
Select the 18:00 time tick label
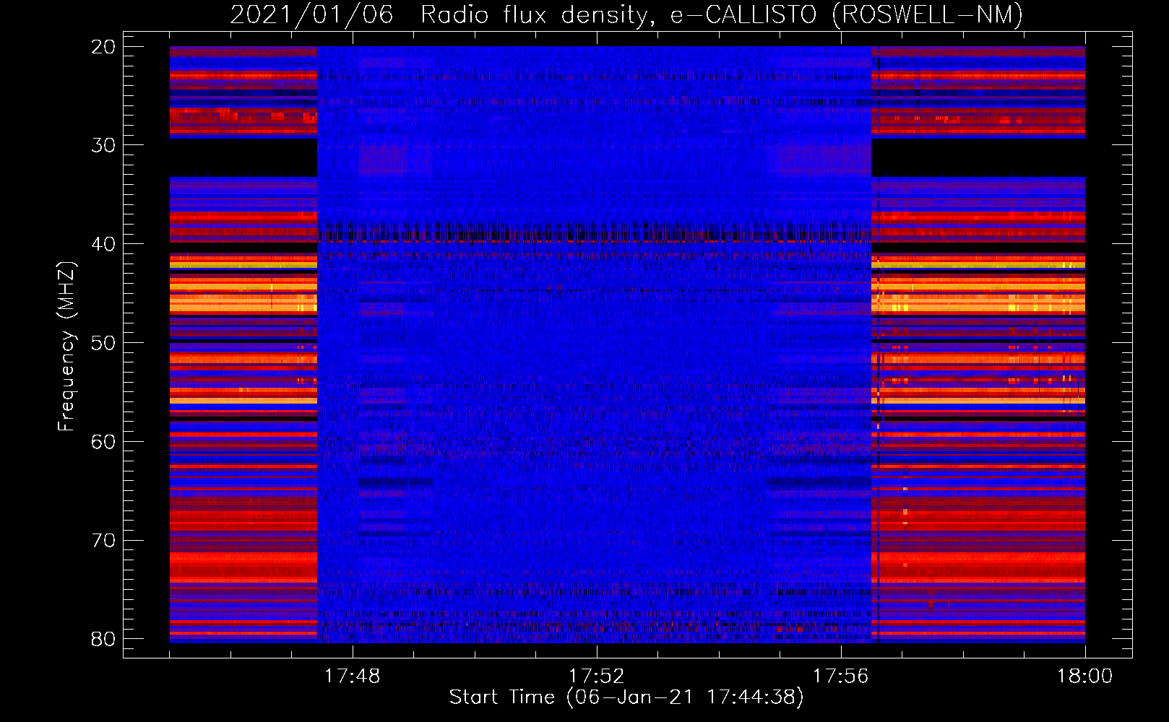1085,677
